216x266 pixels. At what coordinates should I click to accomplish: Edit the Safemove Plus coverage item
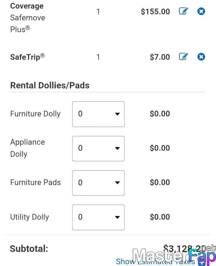pos(183,11)
